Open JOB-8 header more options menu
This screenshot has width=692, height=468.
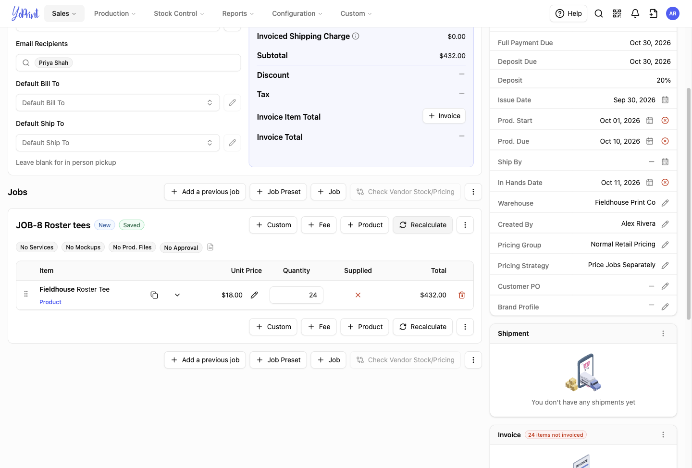click(x=465, y=225)
